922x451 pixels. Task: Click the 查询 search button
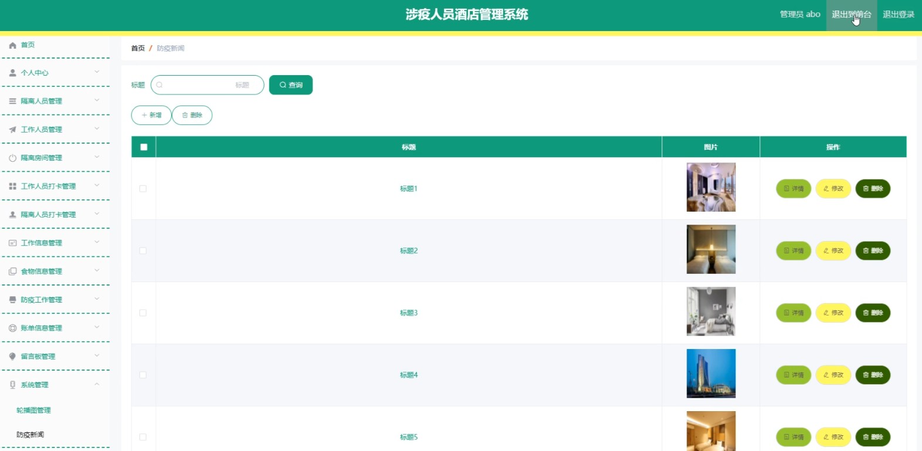click(x=291, y=85)
